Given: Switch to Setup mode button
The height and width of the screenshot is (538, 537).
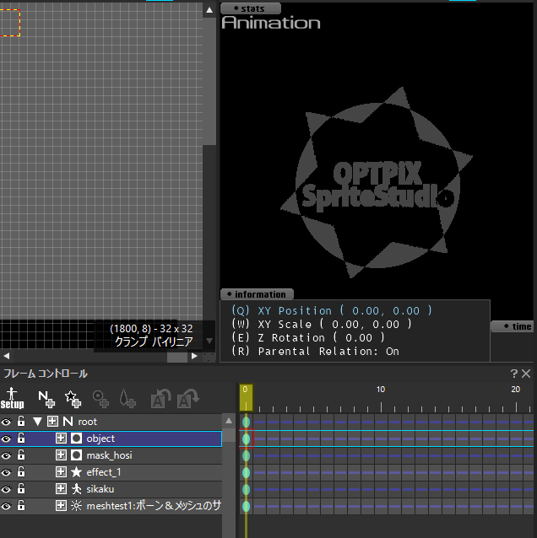Looking at the screenshot, I should pos(12,398).
